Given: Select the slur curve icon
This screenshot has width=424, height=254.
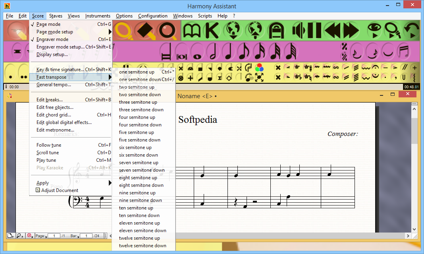Looking at the screenshot, I should pyautogui.click(x=388, y=51).
